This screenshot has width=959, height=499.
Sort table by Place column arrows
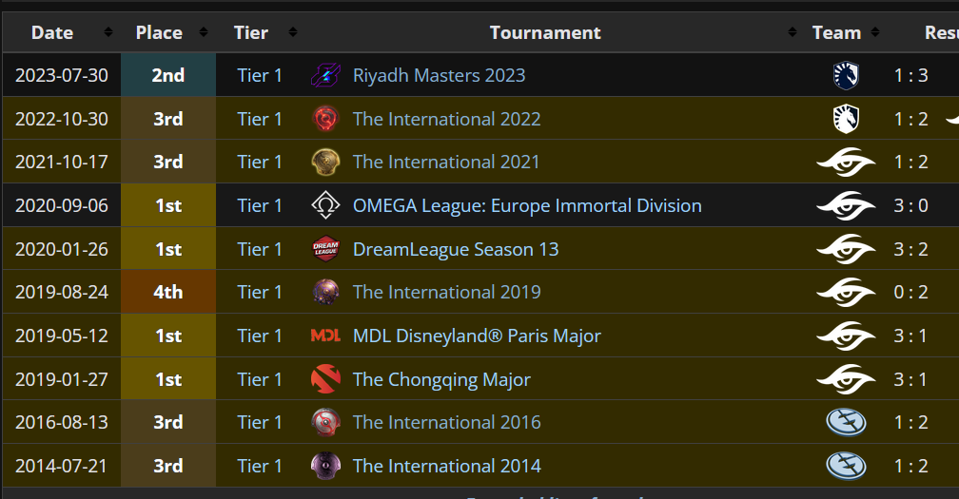pyautogui.click(x=201, y=32)
